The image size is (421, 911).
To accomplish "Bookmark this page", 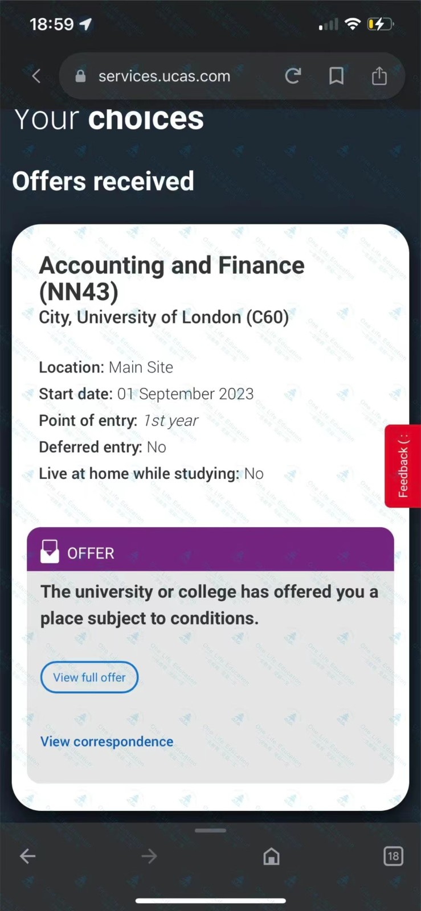I will click(336, 76).
